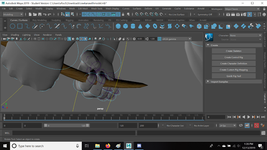267x150 pixels.
Task: Click the Save Scene disk icon
Action: [x=40, y=14]
